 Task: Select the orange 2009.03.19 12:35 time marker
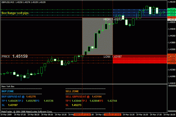point(82,115)
